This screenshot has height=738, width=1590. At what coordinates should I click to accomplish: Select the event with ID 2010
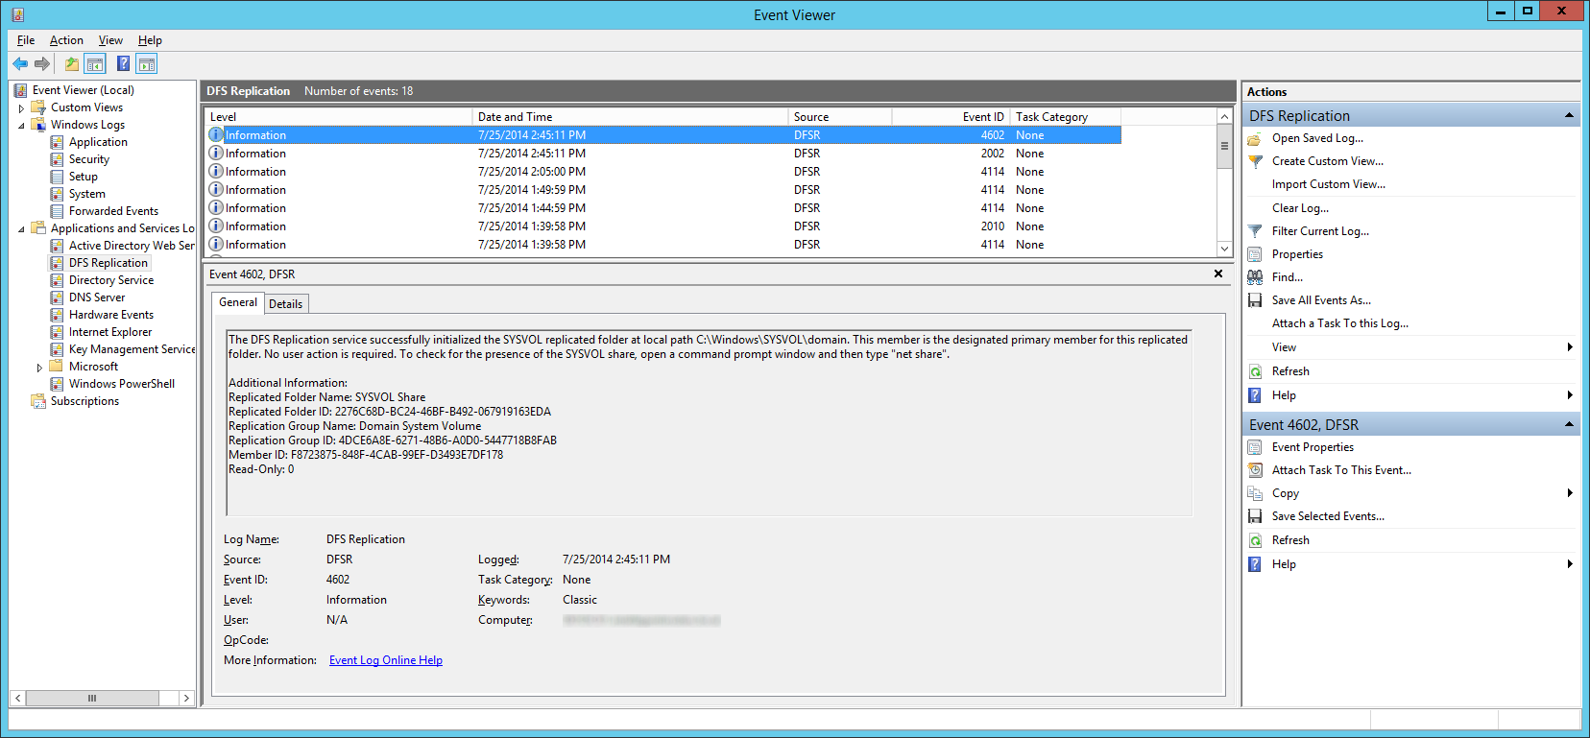click(x=664, y=226)
